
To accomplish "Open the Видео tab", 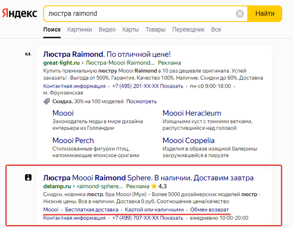I will tap(107, 30).
